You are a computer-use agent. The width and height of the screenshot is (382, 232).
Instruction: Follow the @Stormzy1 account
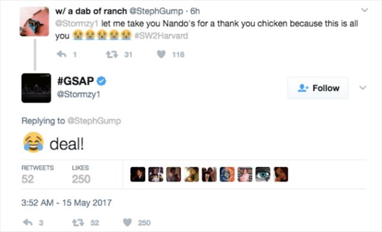[x=318, y=88]
